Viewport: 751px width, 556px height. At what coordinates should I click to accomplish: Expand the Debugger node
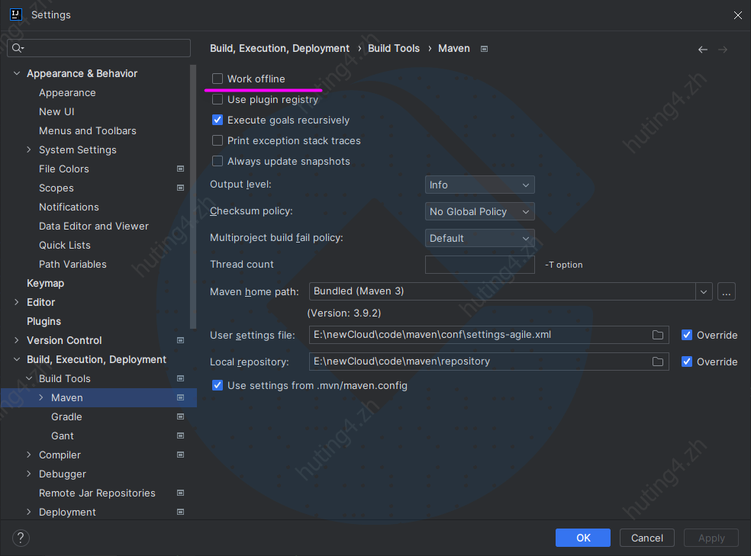point(29,474)
